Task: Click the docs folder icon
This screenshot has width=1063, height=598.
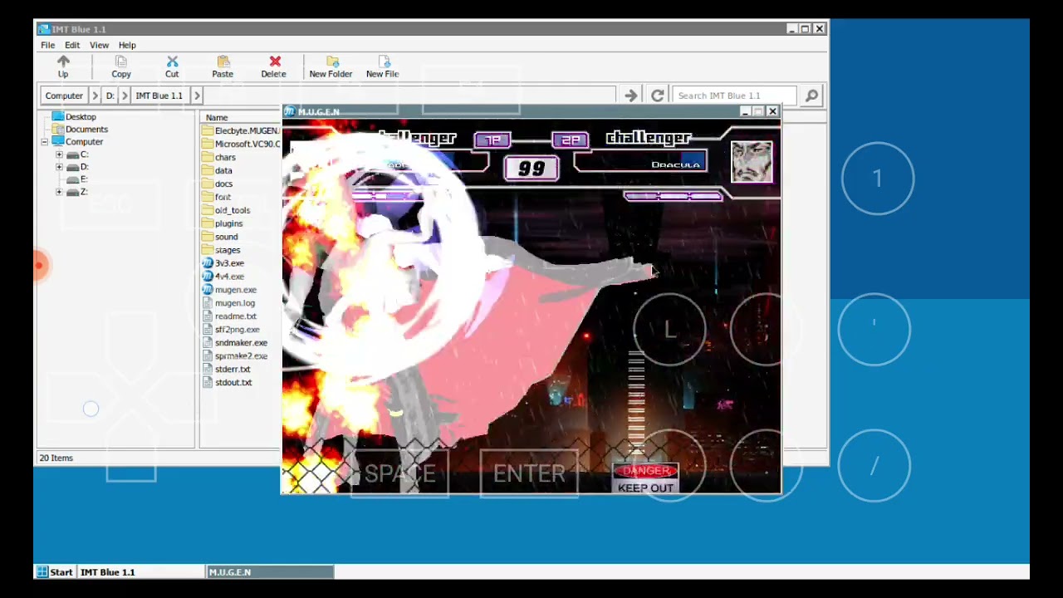Action: click(x=208, y=184)
